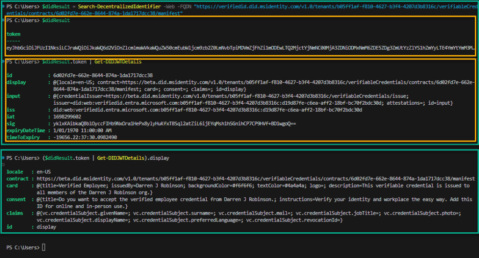Click the Search-DecentralizedIdentifier cmdlet name
Viewport: 479px width, 258px height.
pos(117,7)
